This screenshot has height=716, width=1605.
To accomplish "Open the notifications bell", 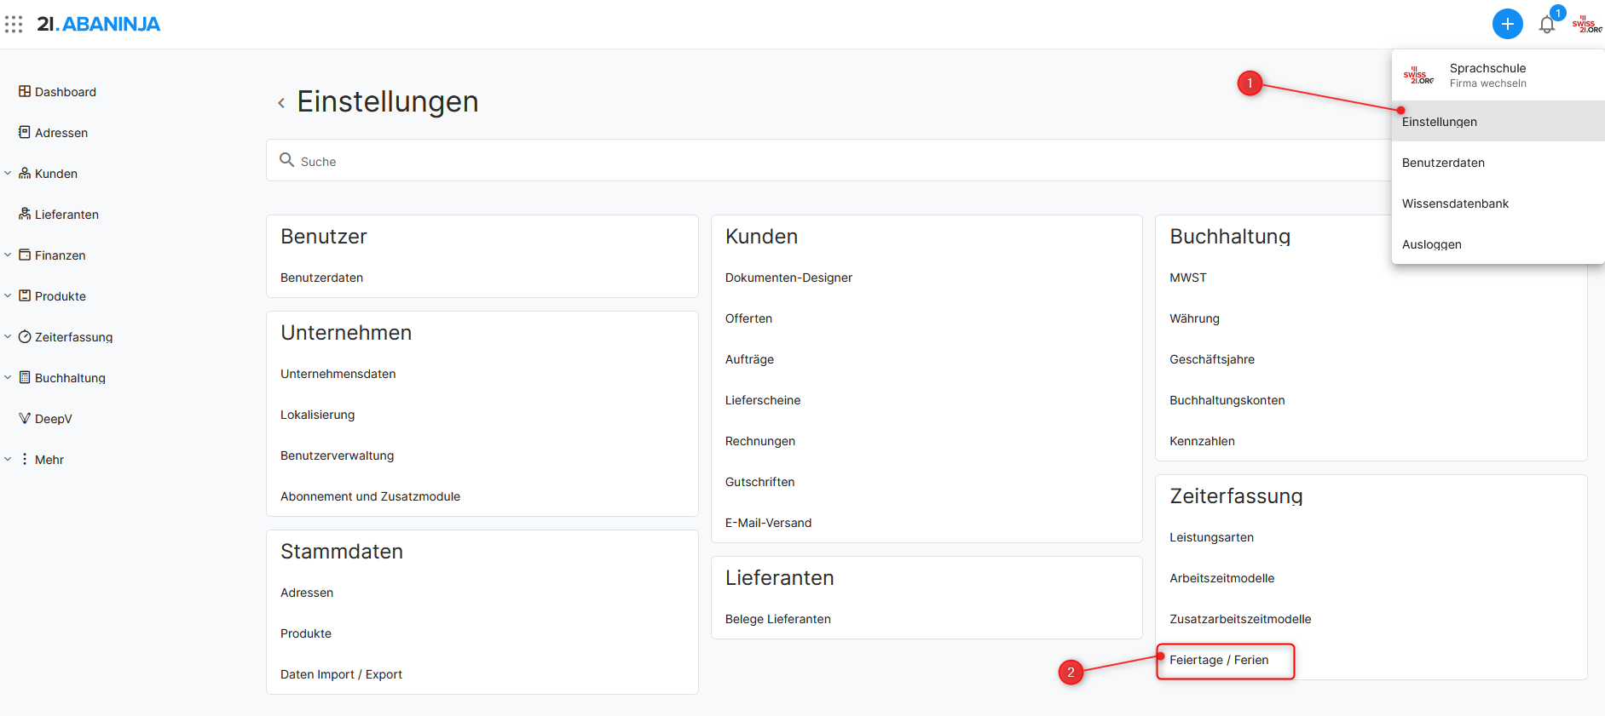I will (x=1546, y=25).
